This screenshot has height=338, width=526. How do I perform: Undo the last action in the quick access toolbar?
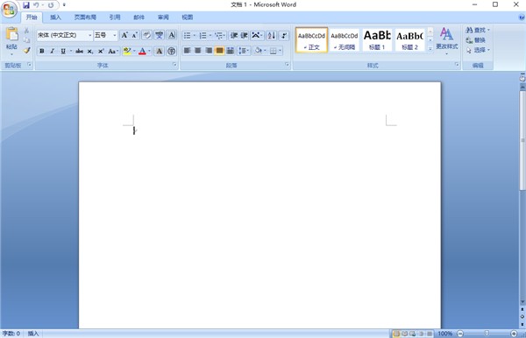tap(36, 5)
